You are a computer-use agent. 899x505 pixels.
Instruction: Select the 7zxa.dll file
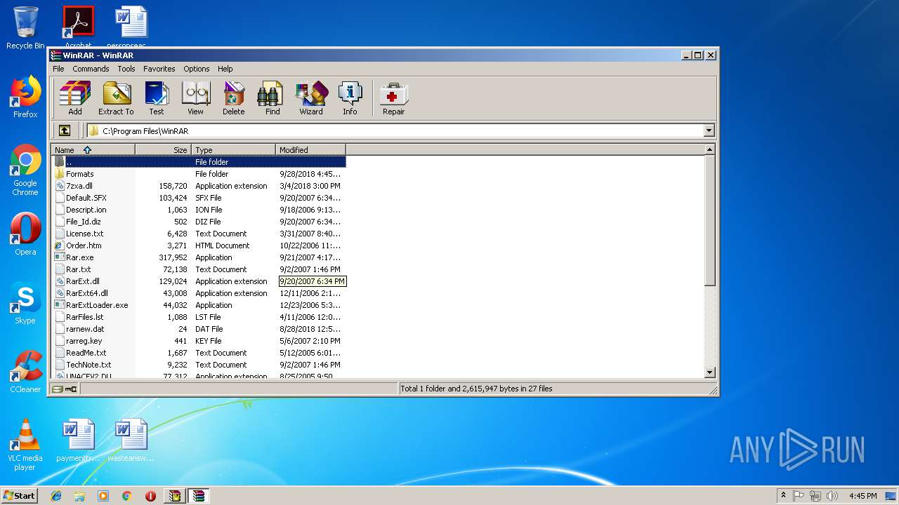click(200, 186)
